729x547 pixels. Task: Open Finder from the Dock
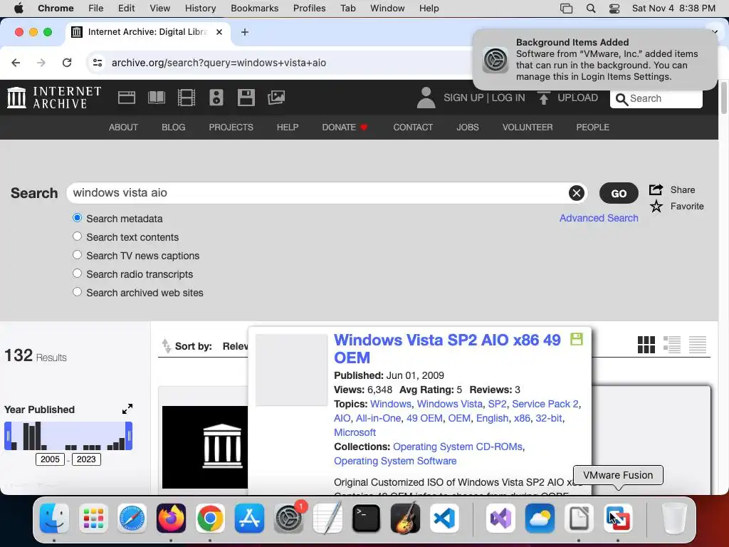[54, 519]
